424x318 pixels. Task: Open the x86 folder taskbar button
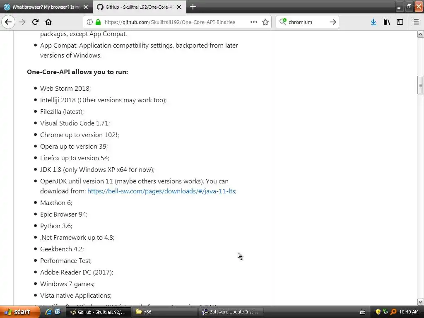pyautogui.click(x=165, y=312)
